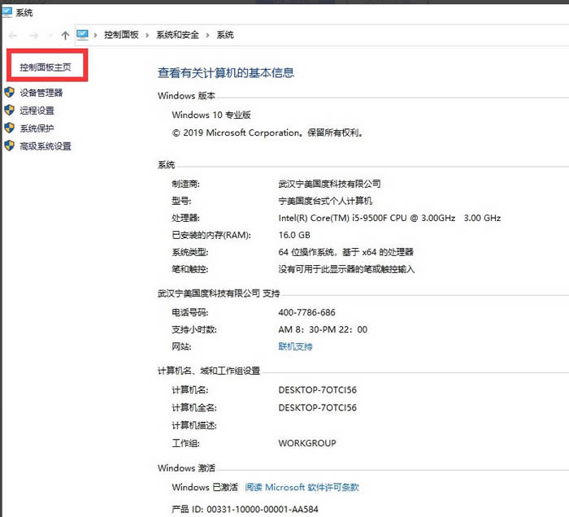Image resolution: width=569 pixels, height=517 pixels.
Task: Click the shield icon beside 设备管理器
Action: point(10,93)
